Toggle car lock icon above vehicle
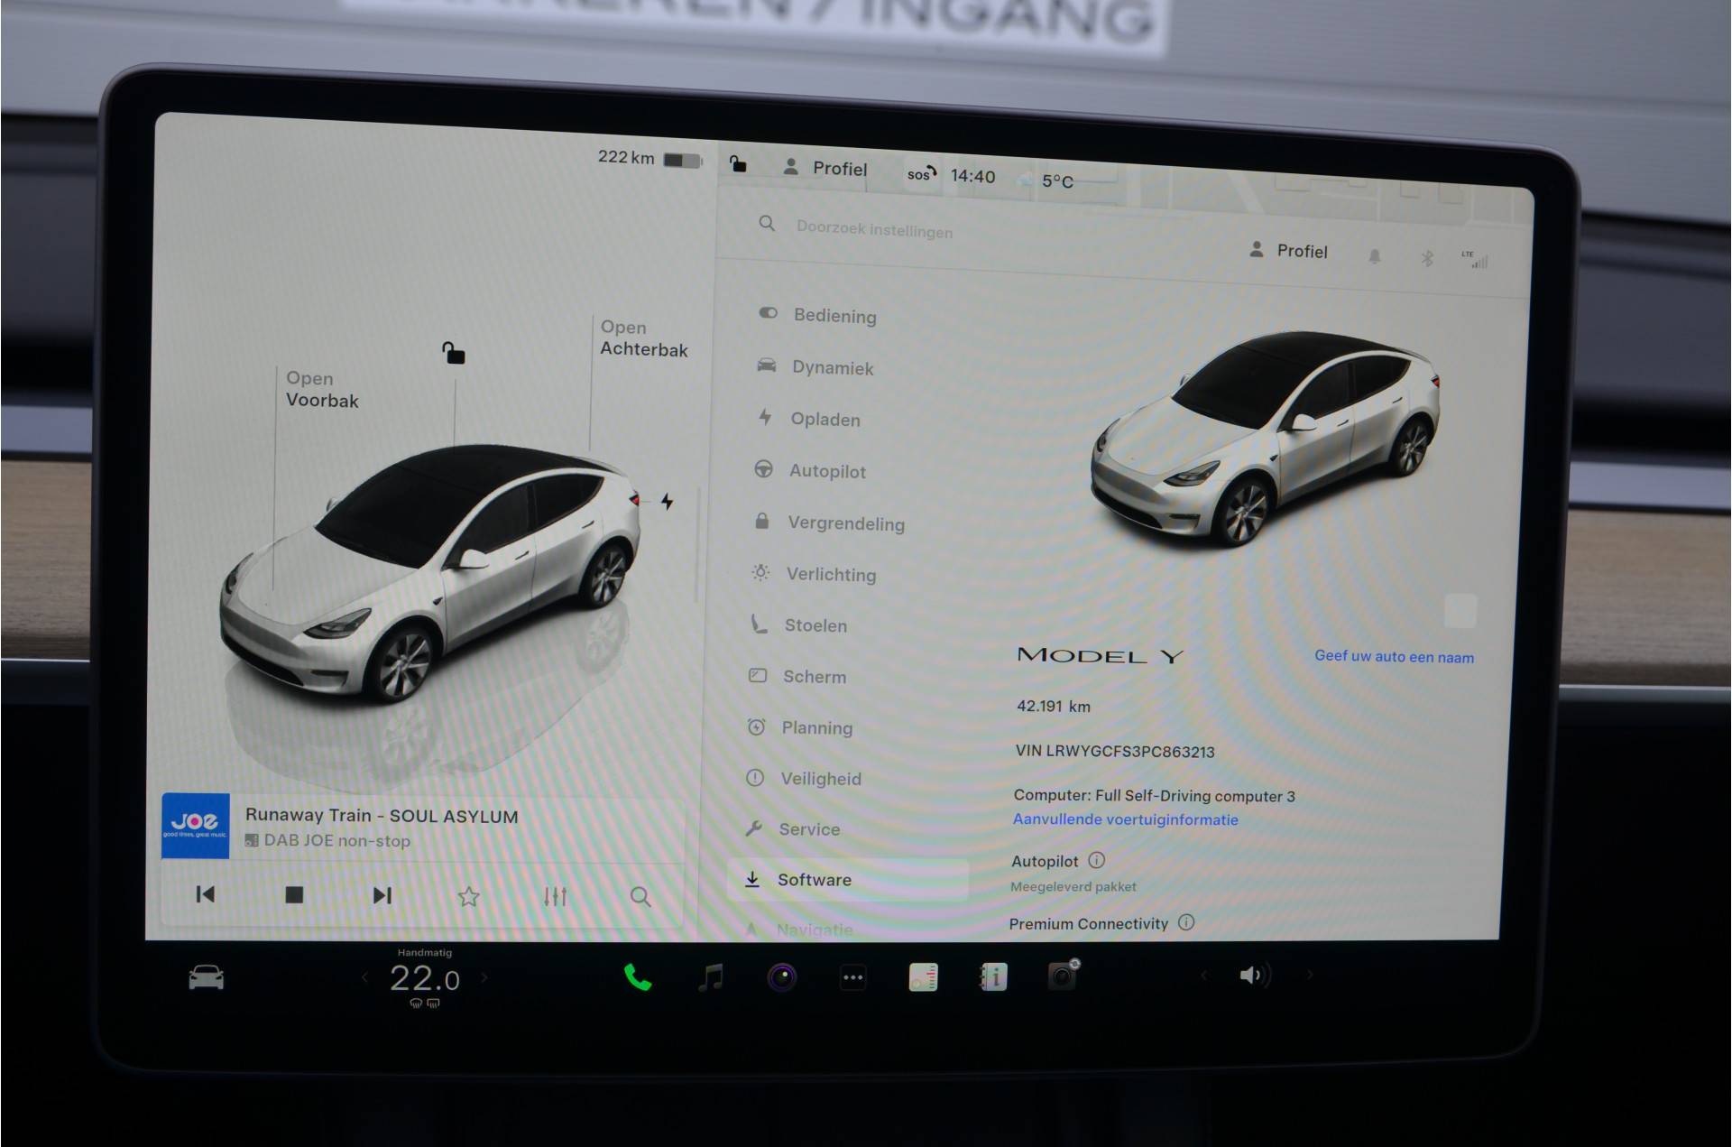The image size is (1732, 1147). [453, 353]
